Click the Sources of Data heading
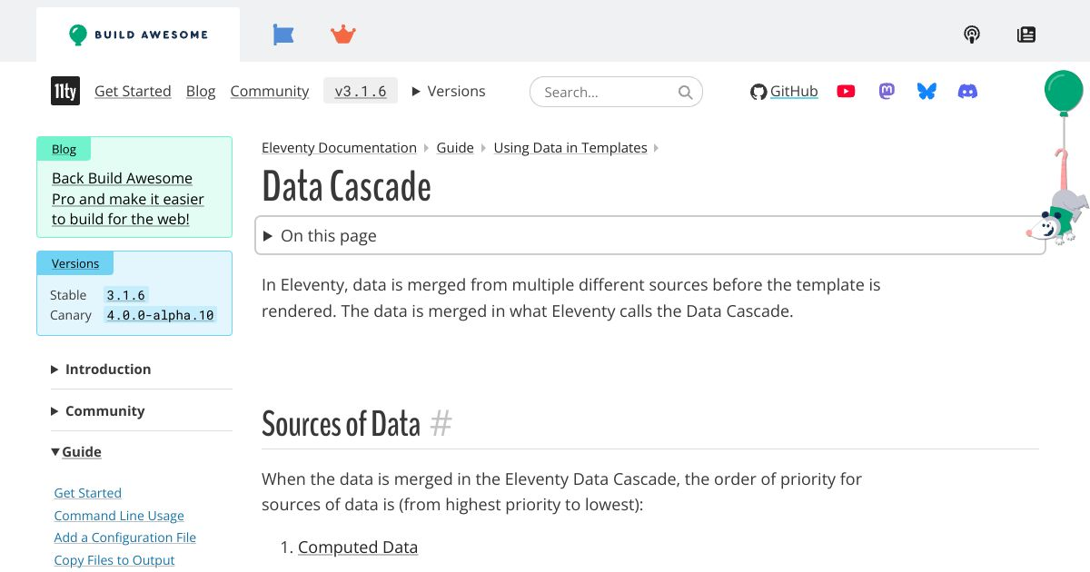 coord(341,423)
